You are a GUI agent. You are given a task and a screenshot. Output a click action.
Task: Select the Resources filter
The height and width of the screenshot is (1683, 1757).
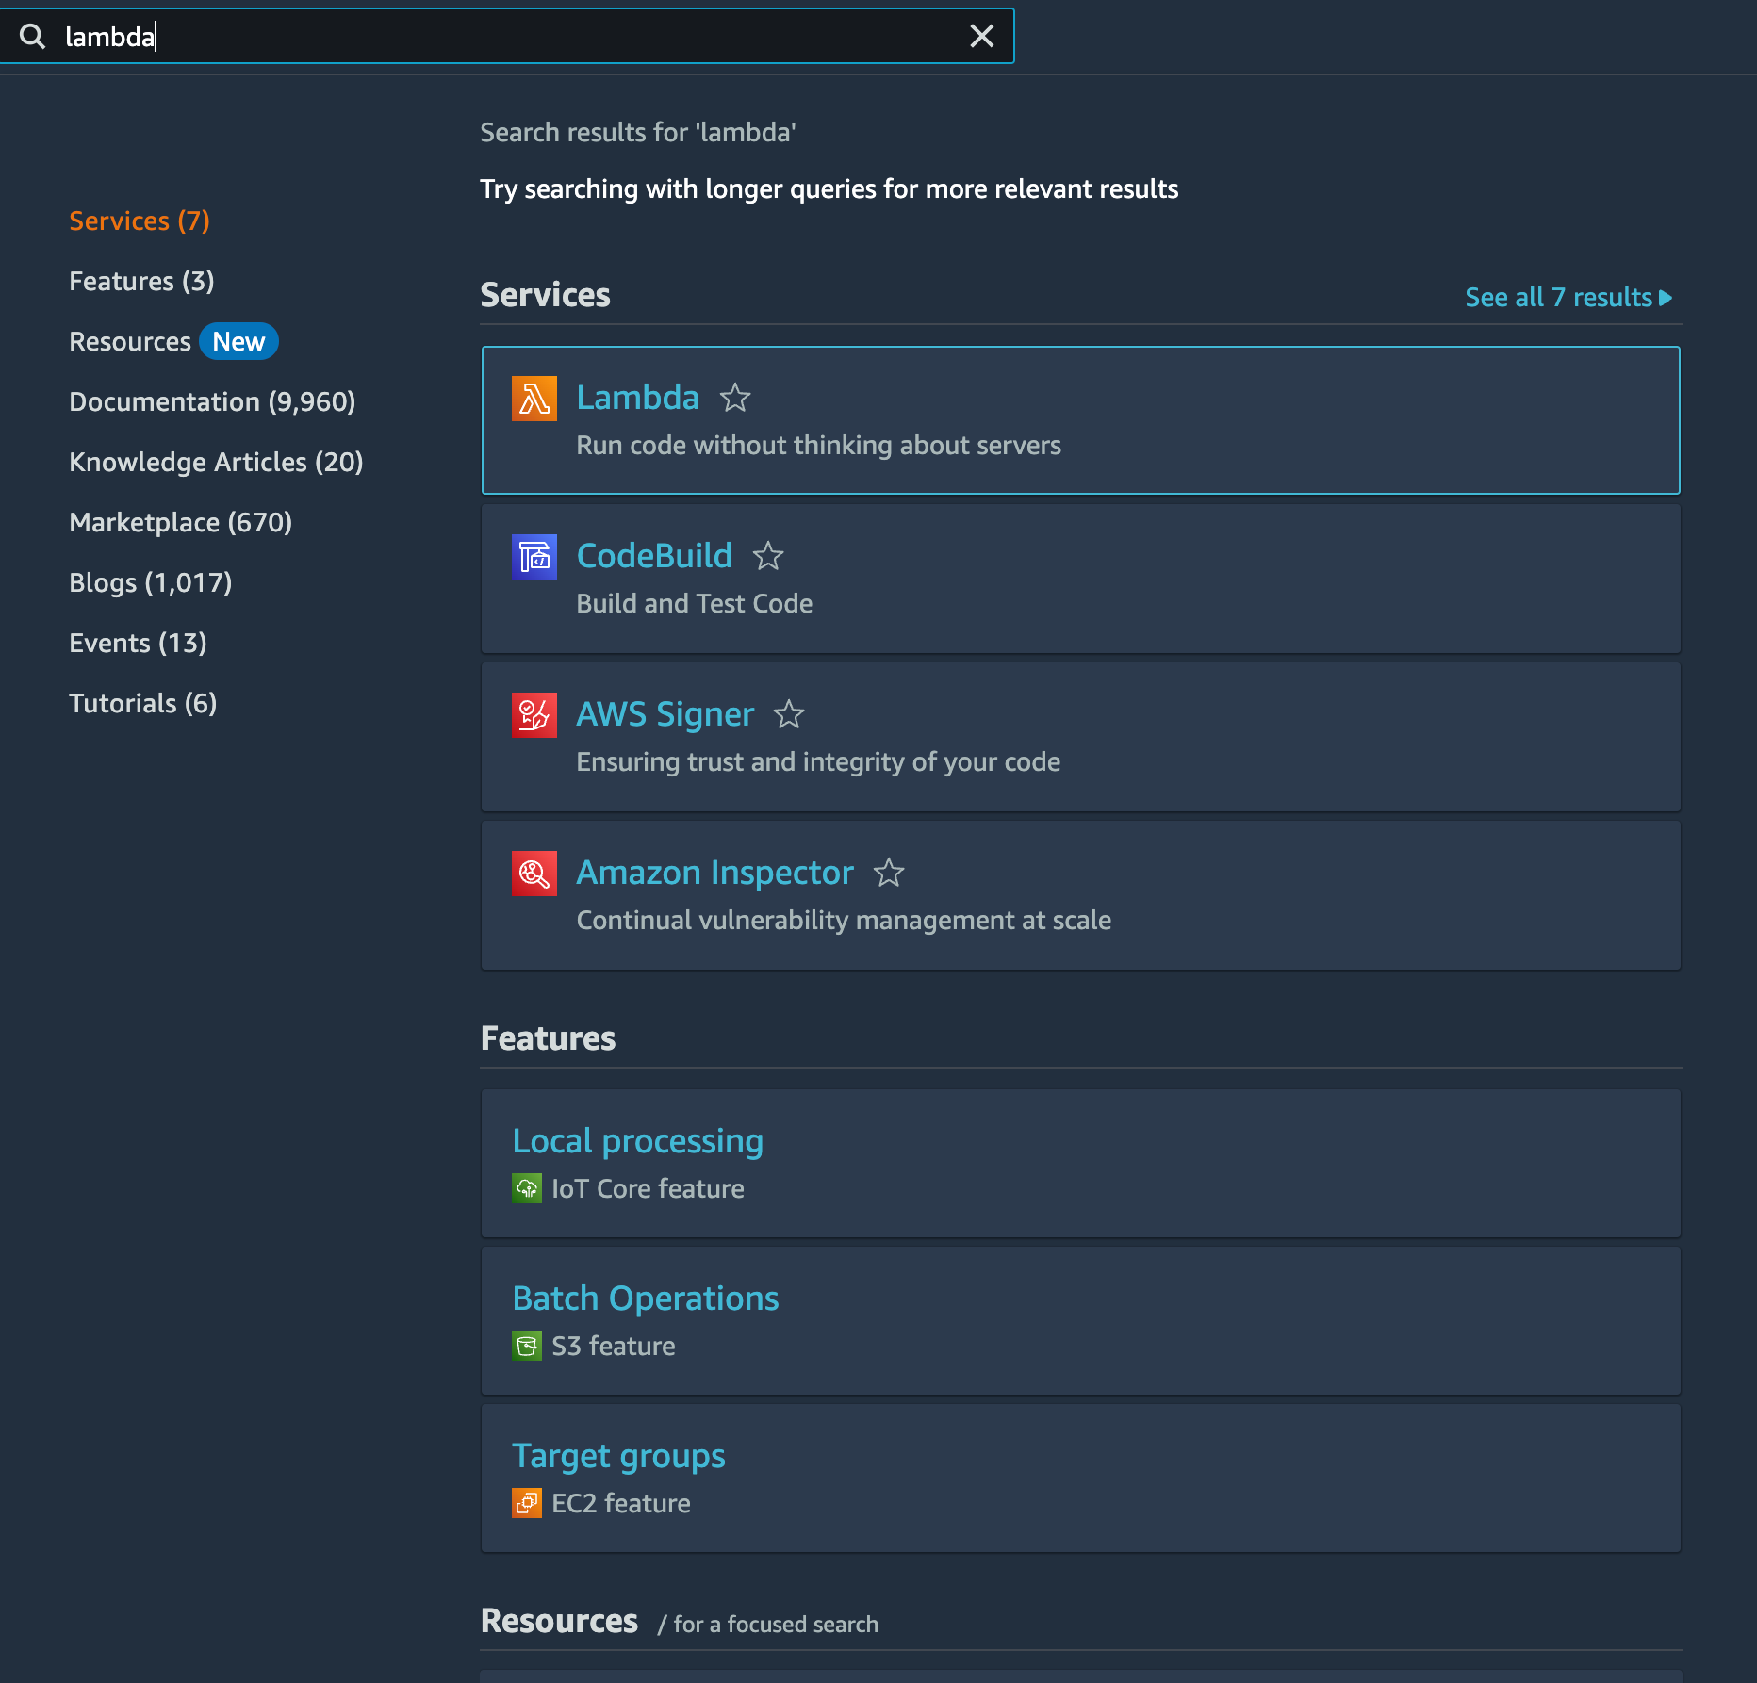[x=130, y=341]
